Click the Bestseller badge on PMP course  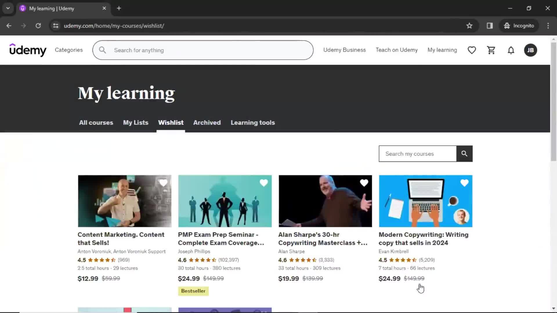(193, 291)
